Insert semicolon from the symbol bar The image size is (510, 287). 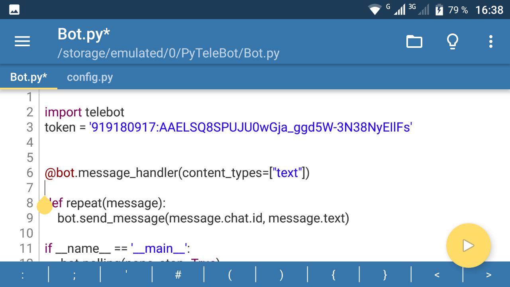(x=75, y=275)
